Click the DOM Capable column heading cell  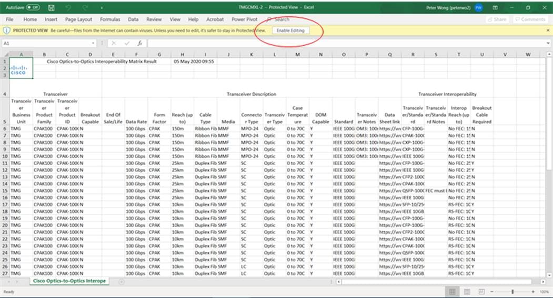coord(320,111)
